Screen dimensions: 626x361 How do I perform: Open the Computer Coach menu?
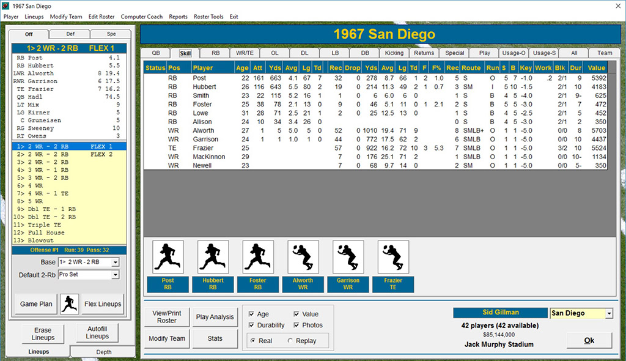pos(142,17)
